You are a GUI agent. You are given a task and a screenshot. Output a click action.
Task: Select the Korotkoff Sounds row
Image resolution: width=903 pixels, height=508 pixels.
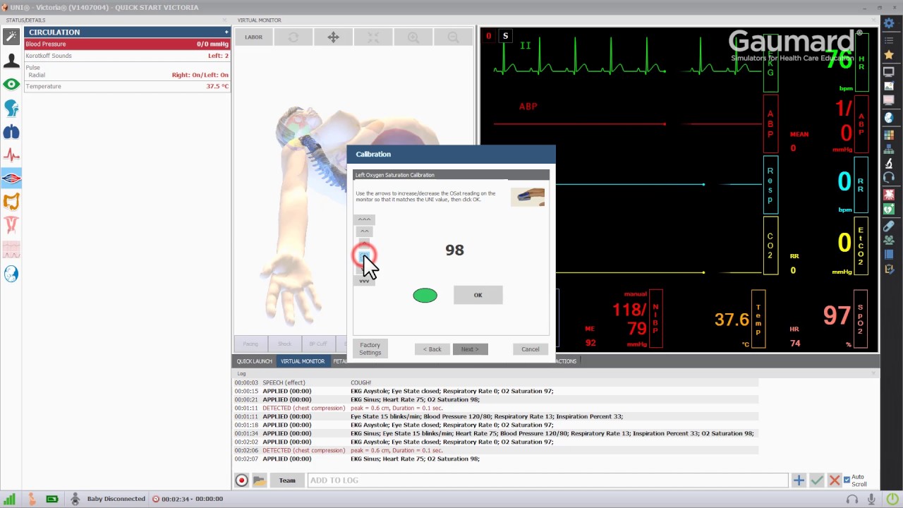point(127,56)
